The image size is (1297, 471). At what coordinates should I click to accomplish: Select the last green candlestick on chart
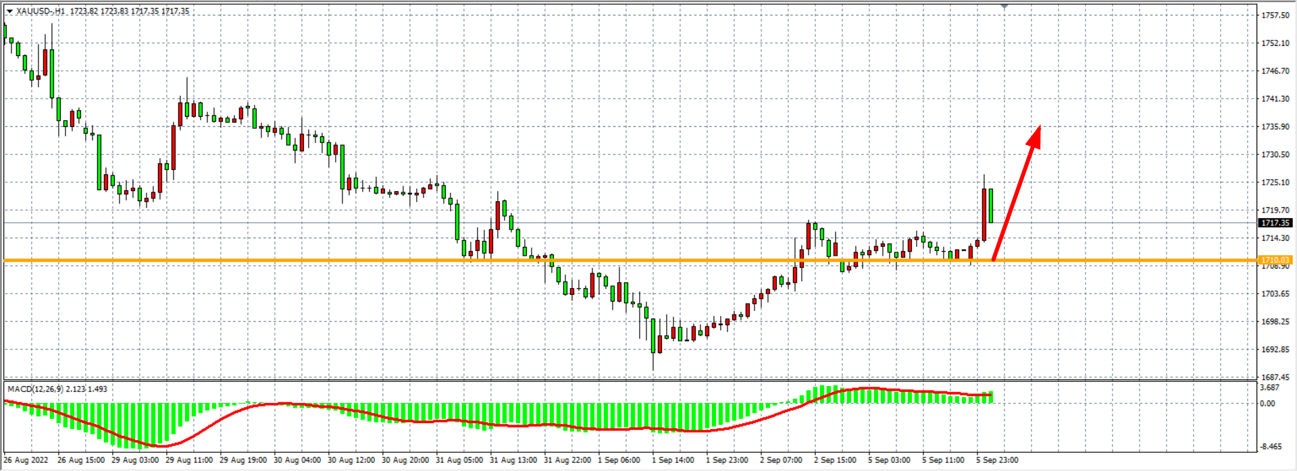point(991,205)
